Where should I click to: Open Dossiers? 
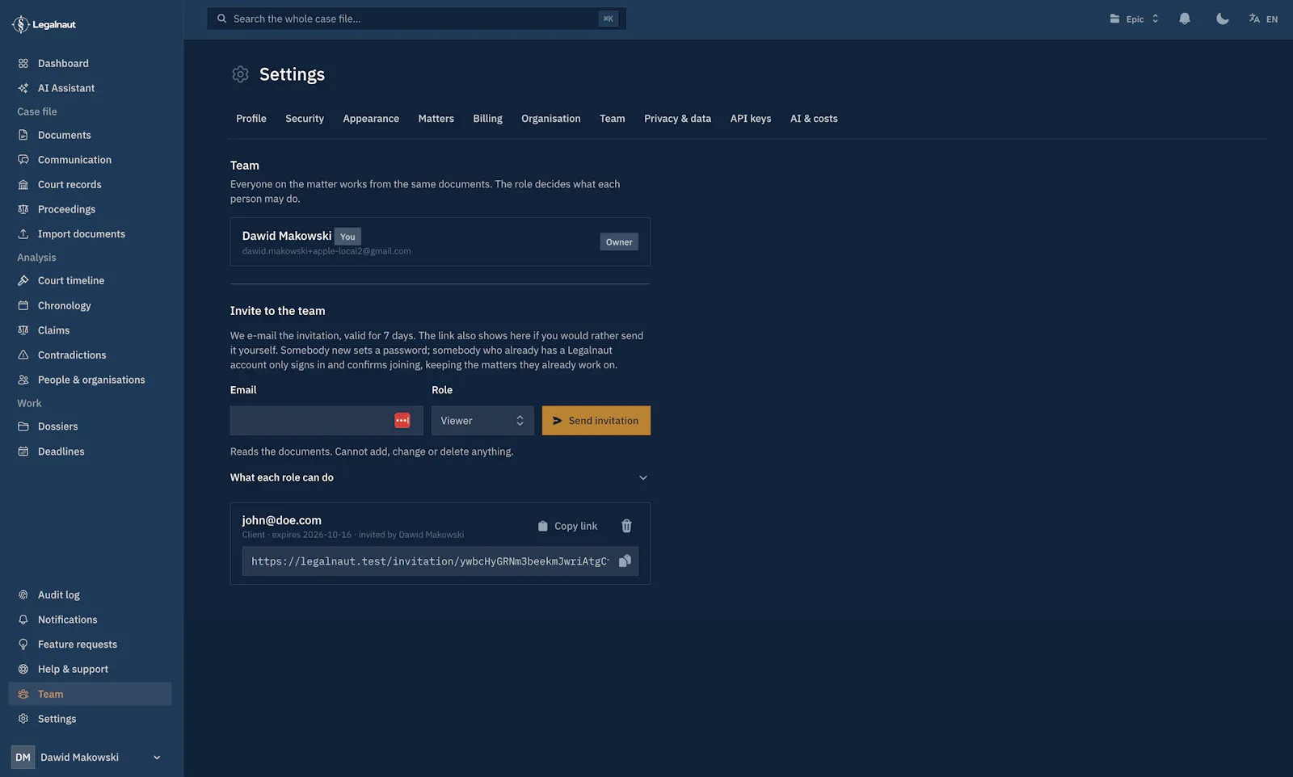tap(90, 426)
